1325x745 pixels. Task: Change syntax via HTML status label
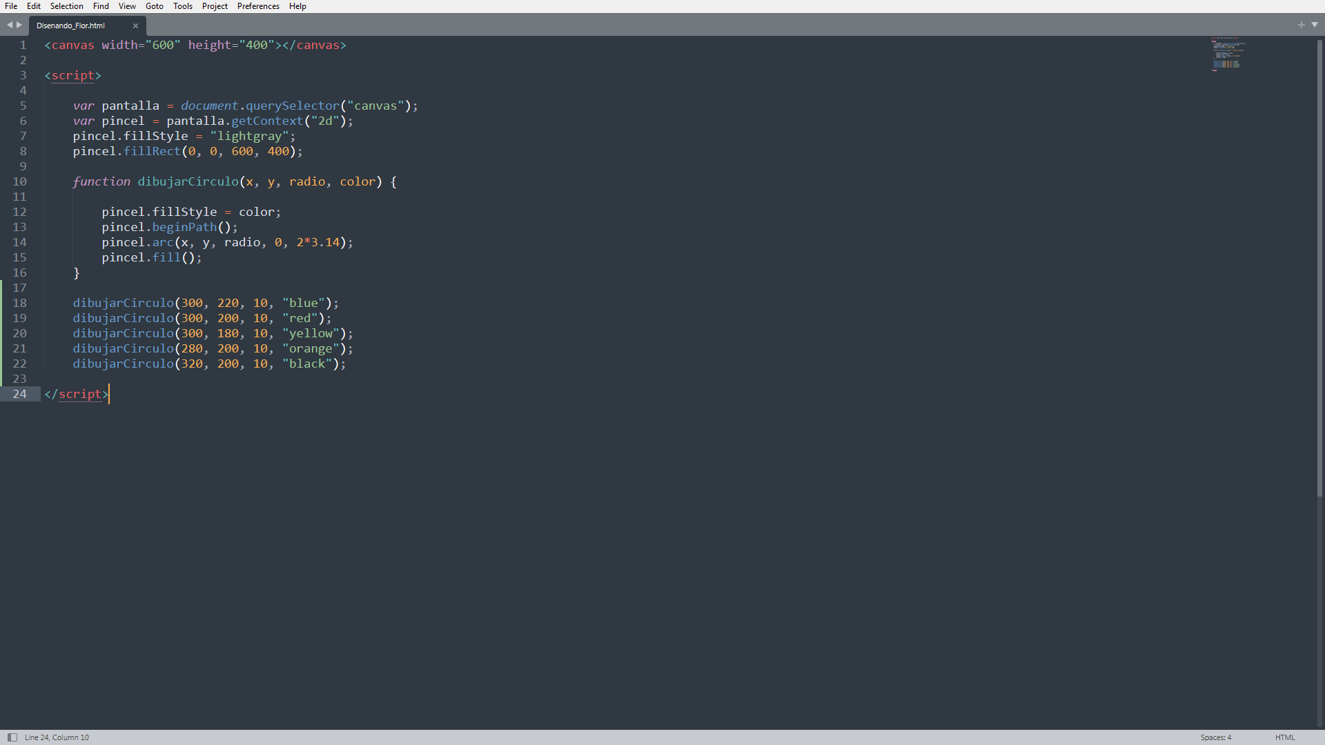click(1285, 737)
